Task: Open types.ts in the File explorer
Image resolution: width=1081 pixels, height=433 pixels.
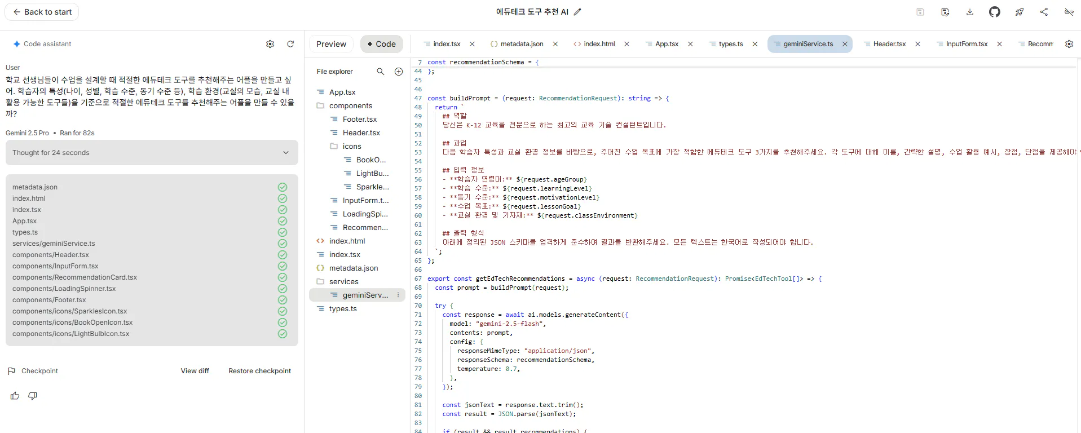Action: click(343, 308)
